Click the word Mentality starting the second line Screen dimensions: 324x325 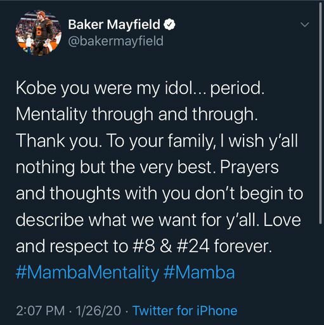(x=51, y=115)
